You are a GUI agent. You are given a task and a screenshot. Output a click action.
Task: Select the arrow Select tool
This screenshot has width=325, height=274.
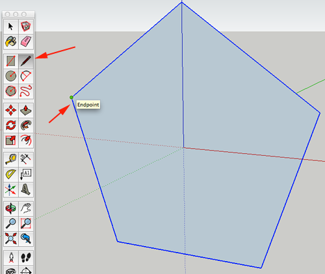coord(11,27)
